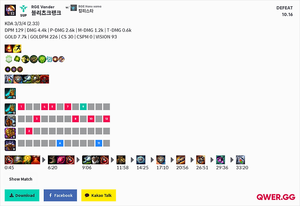Screen dimensions: 300x206
Task: Click the Kalista duo partner portrait
Action: [x=74, y=8]
